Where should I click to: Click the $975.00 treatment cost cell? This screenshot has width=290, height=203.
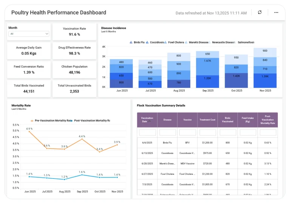(207, 153)
